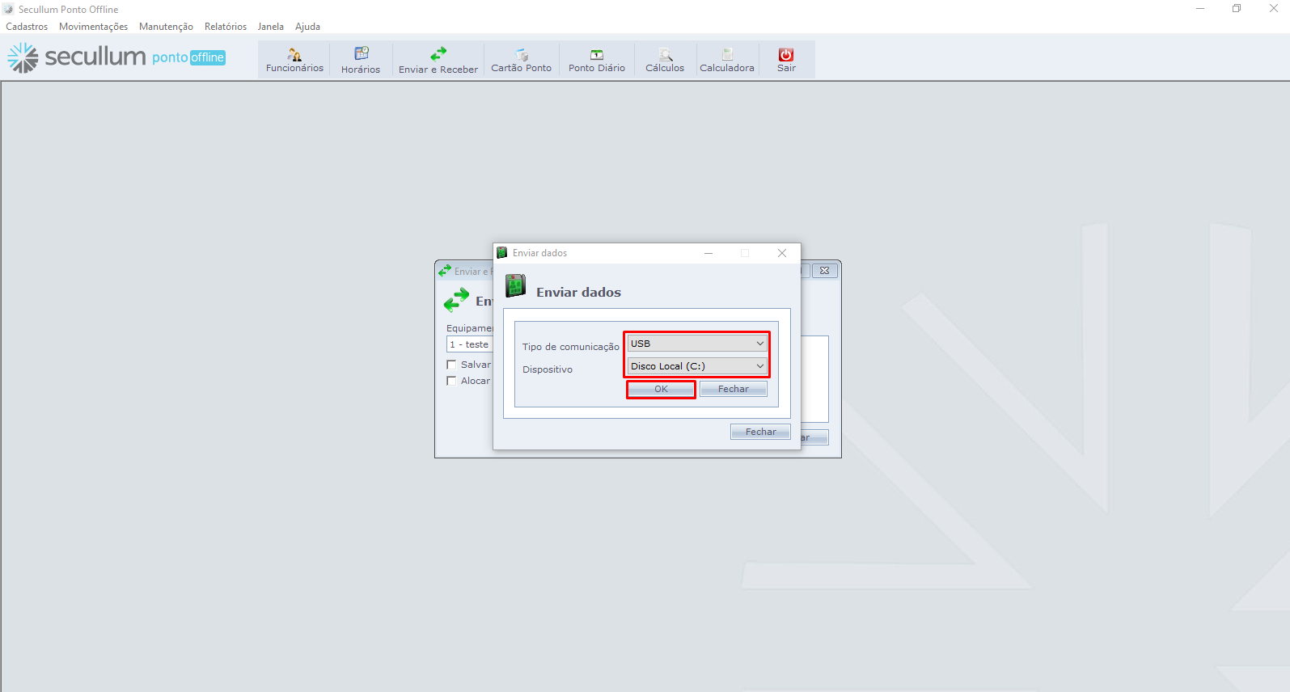This screenshot has width=1290, height=692.
Task: Close the Enviar dados dialog window
Action: (x=782, y=253)
